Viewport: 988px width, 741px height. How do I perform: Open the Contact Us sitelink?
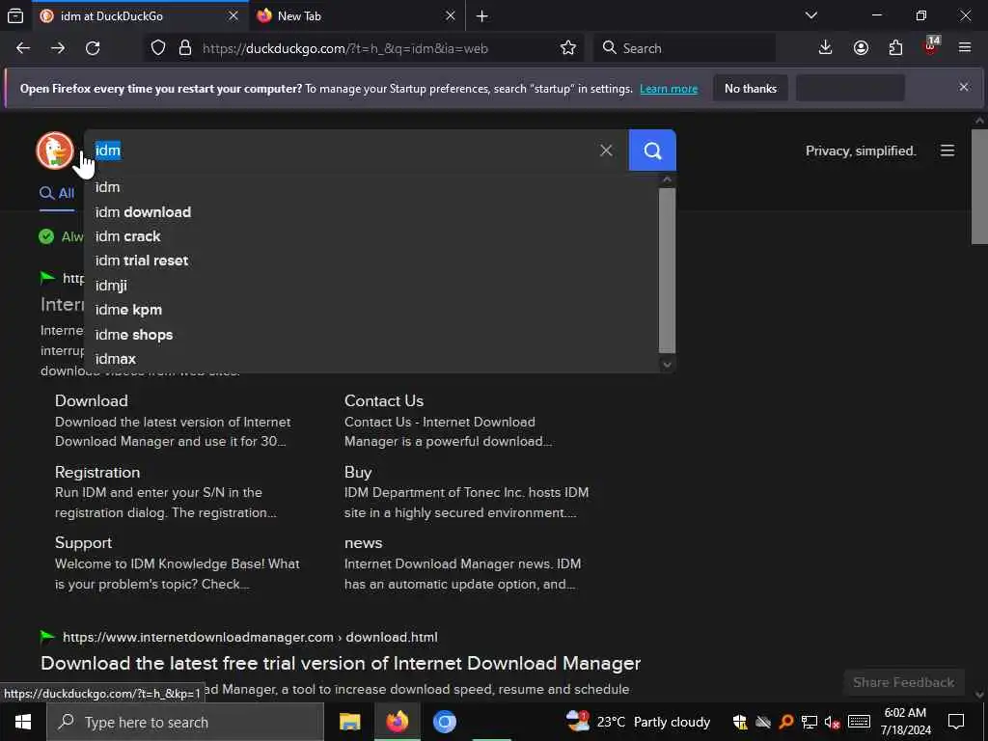(x=384, y=400)
